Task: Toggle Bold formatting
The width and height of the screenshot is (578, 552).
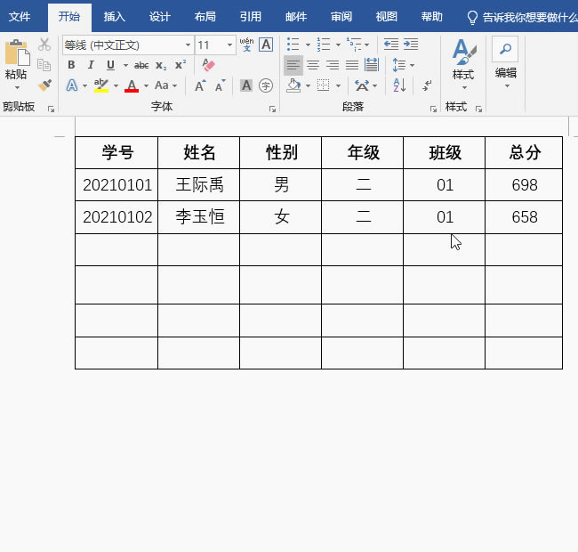Action: [x=71, y=65]
